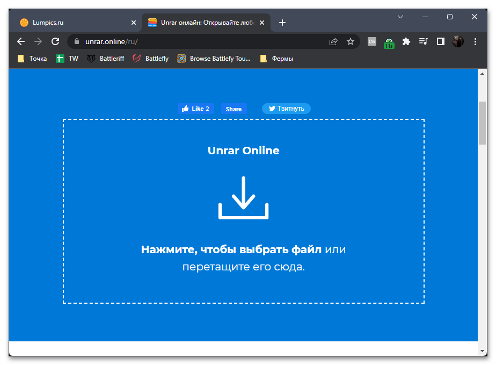The width and height of the screenshot is (496, 365).
Task: Open the Battlefly bookmark
Action: click(x=150, y=59)
